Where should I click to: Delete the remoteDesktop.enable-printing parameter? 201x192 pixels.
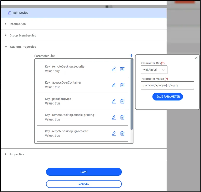[122, 117]
